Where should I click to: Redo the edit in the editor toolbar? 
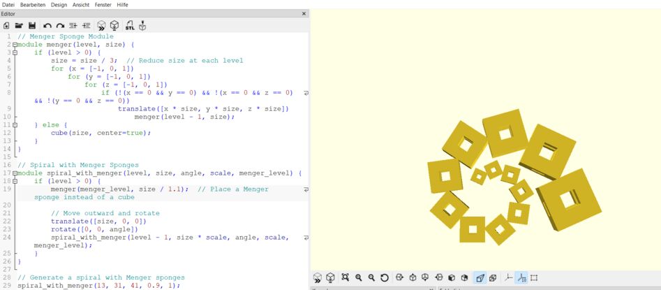coord(60,26)
